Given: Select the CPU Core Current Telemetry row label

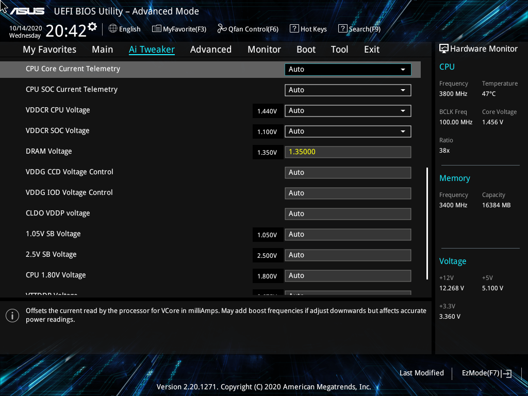Looking at the screenshot, I should 73,69.
